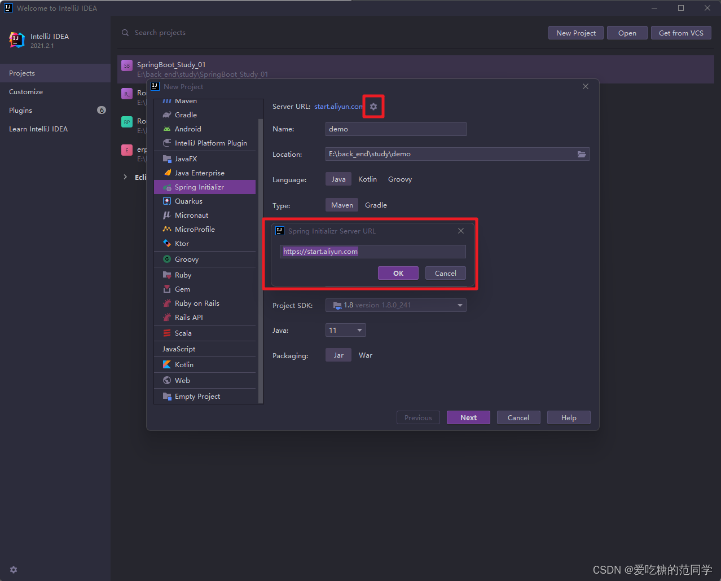Focus the Name field containing demo
721x581 pixels.
pos(396,129)
